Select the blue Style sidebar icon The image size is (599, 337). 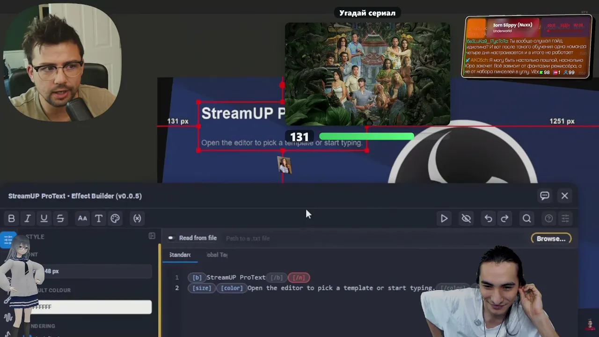(8, 240)
